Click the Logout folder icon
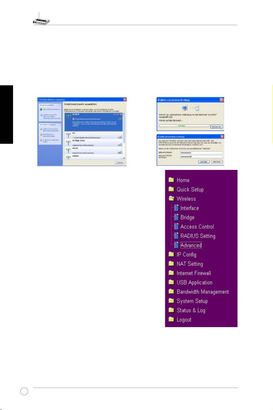 171,320
